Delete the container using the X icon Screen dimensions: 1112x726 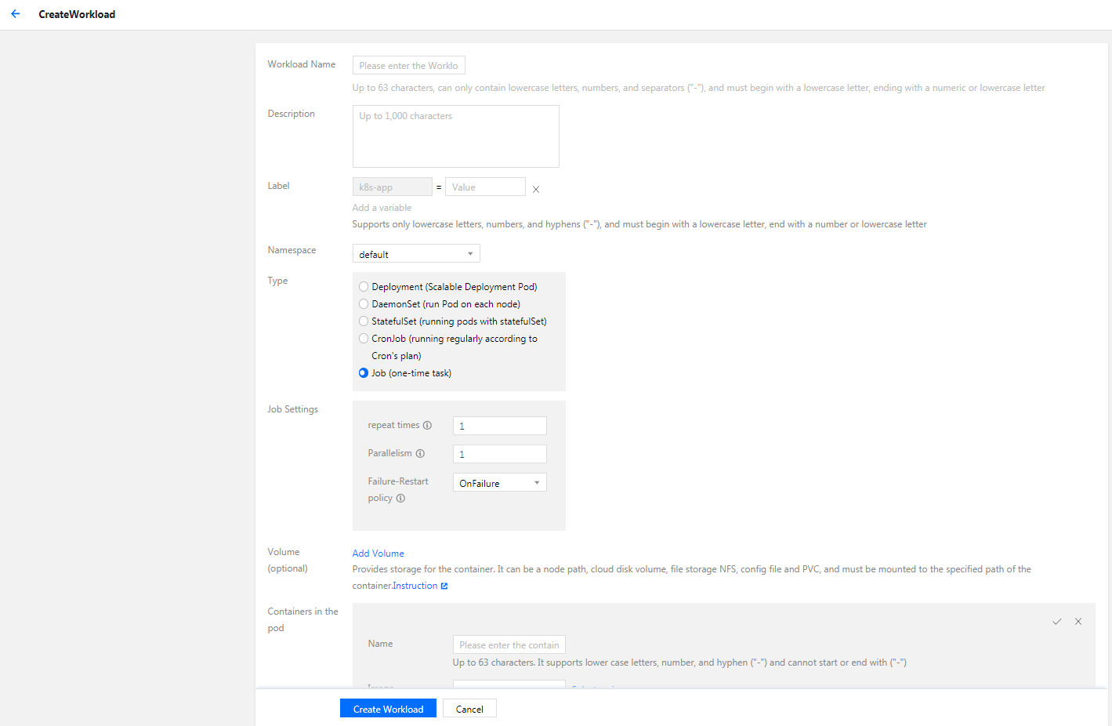[1078, 622]
